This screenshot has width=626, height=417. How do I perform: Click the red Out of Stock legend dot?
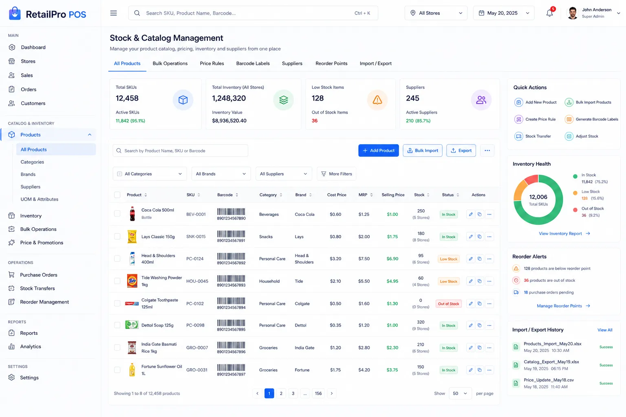click(x=575, y=210)
